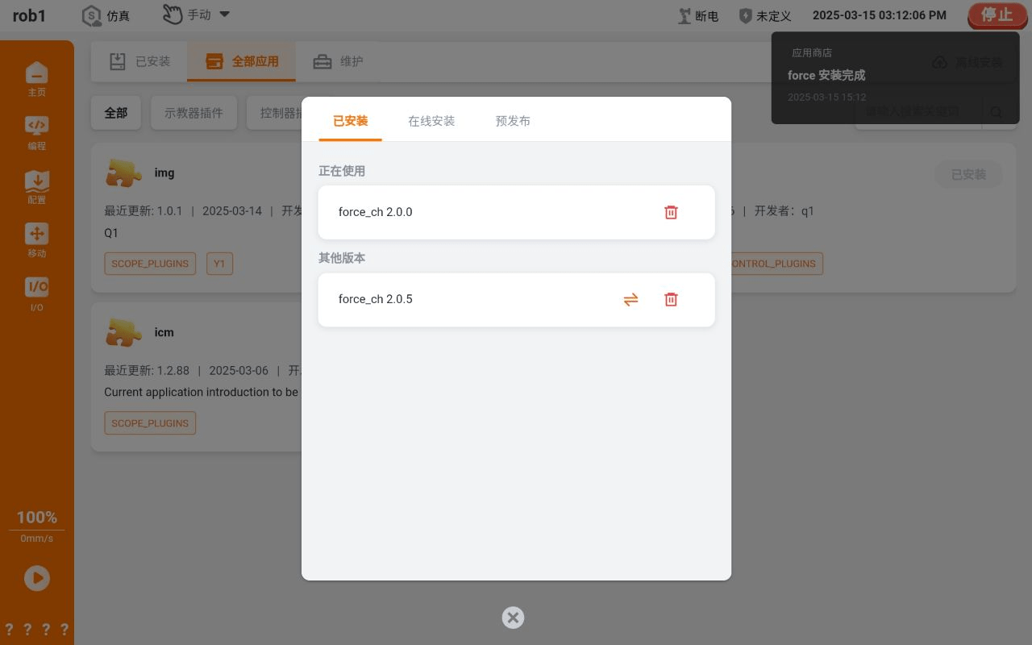Adjust the 100% speed indicator
The height and width of the screenshot is (645, 1032).
pos(37,518)
